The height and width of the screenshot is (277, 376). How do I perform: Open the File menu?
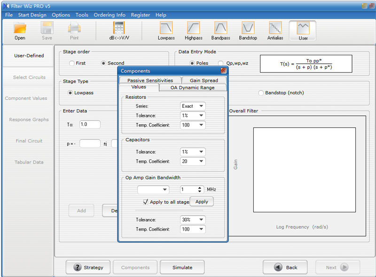(9, 15)
